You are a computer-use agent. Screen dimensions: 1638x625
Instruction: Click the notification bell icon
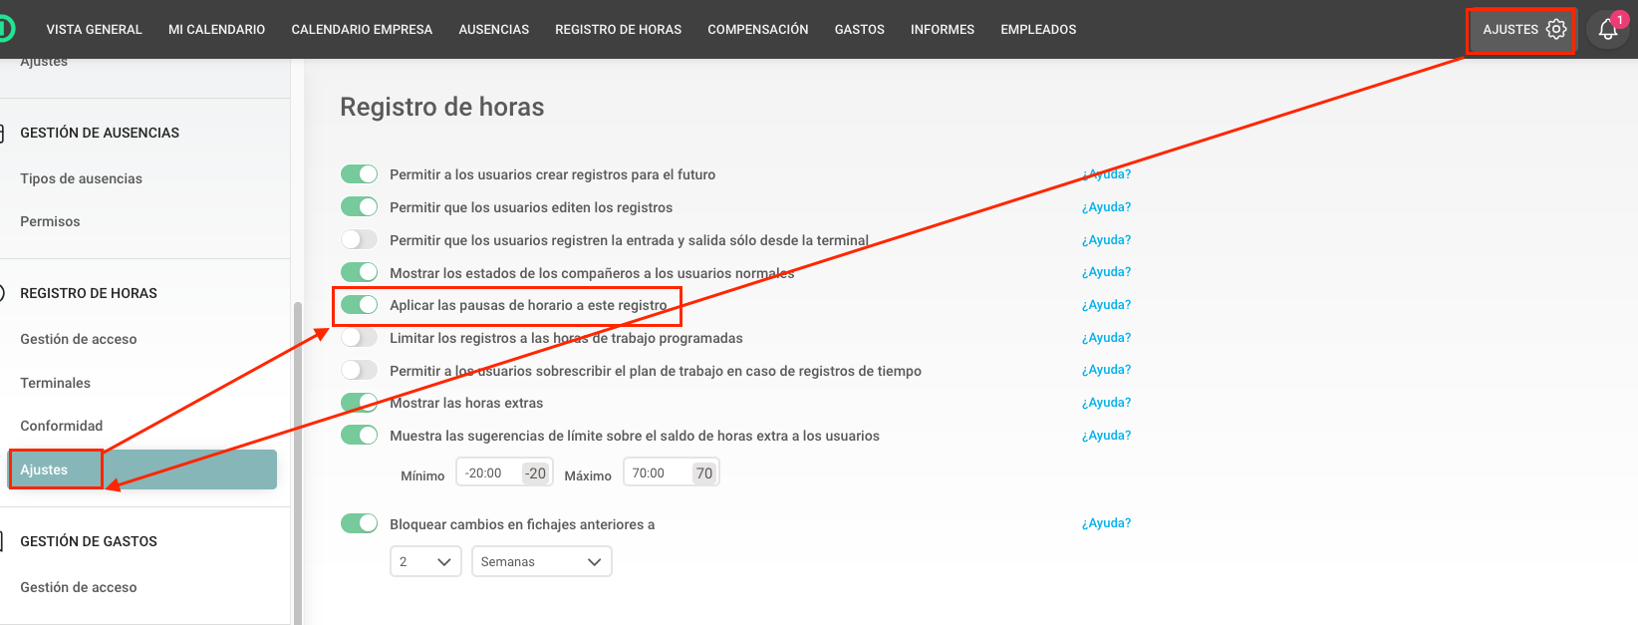click(1607, 30)
